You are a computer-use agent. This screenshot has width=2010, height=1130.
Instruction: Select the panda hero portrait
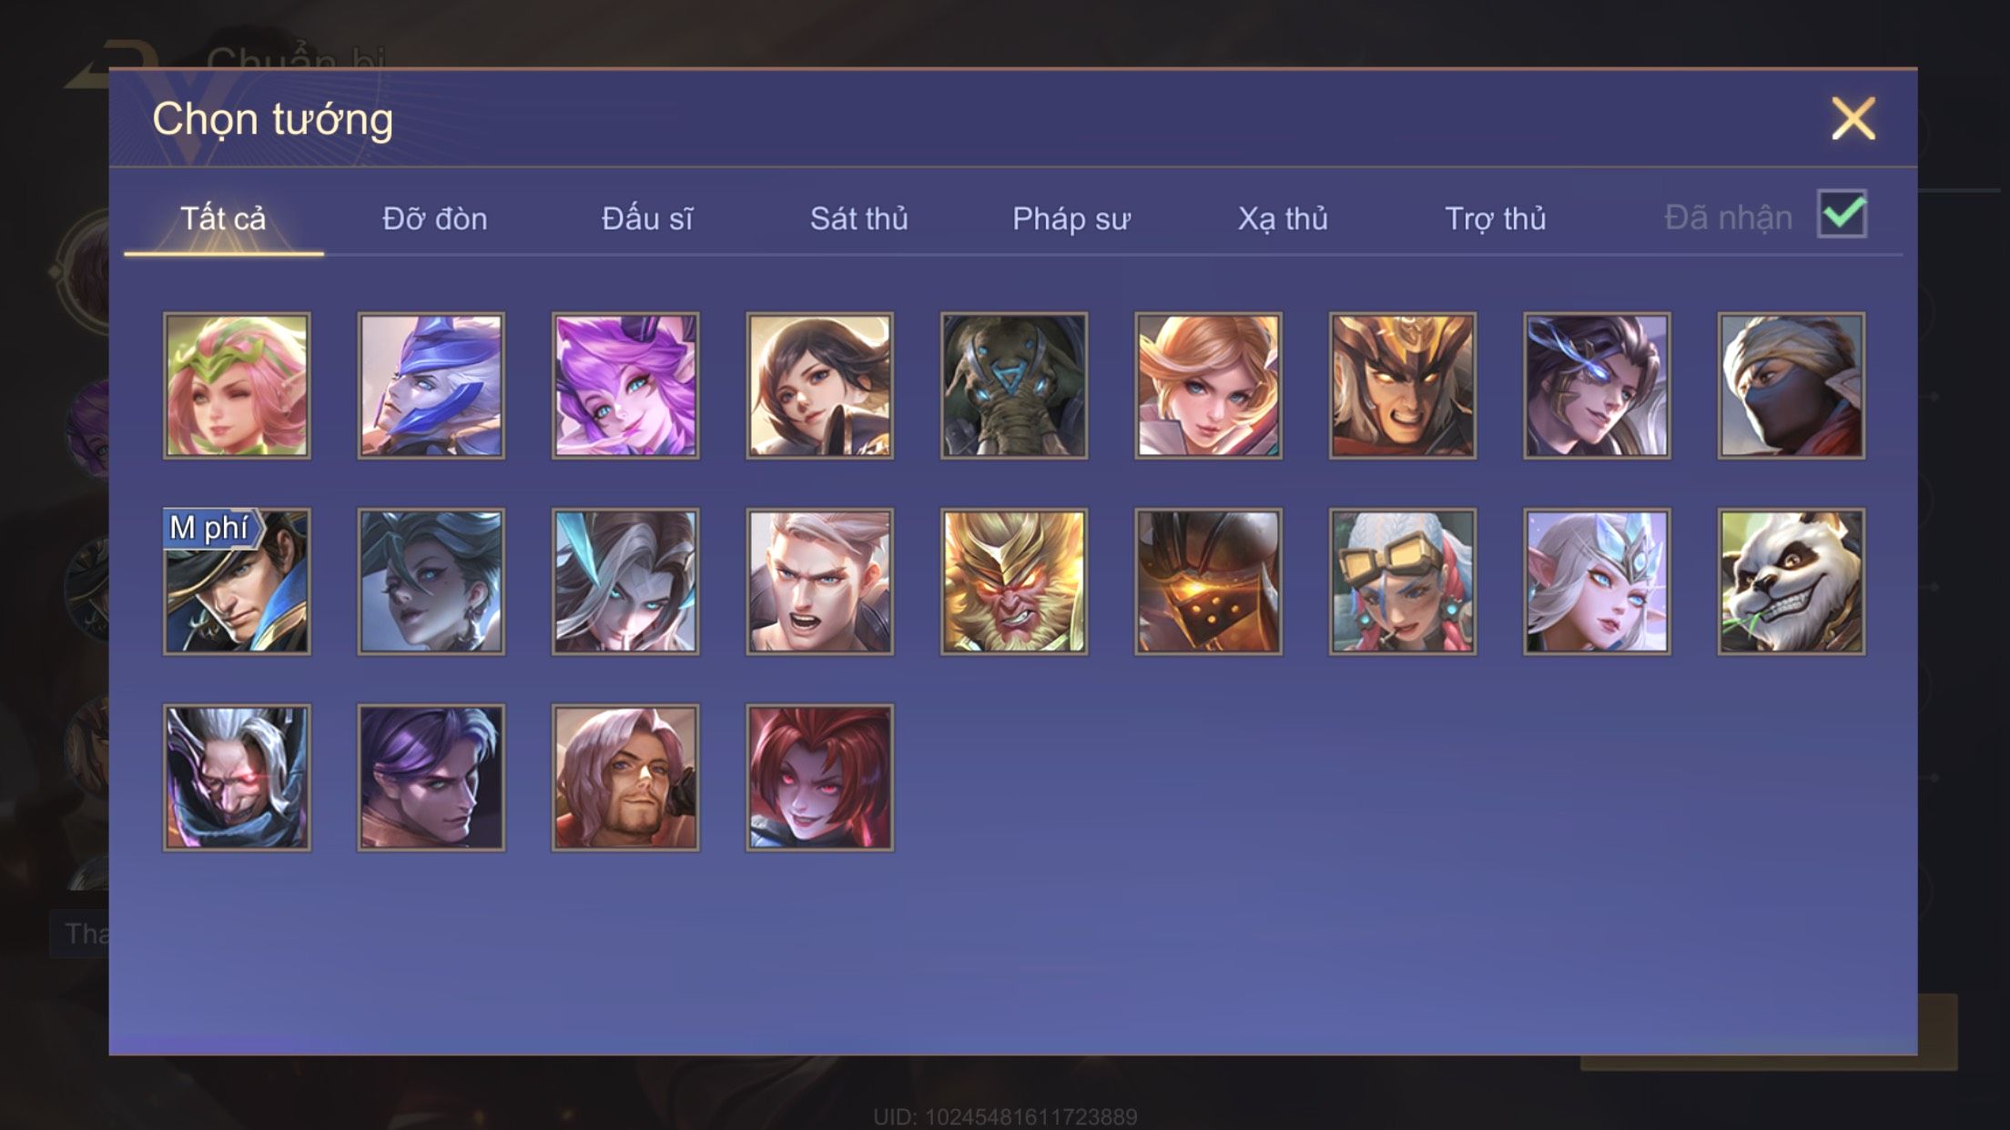coord(1791,581)
